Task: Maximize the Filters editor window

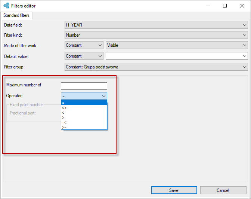Action: [225, 6]
